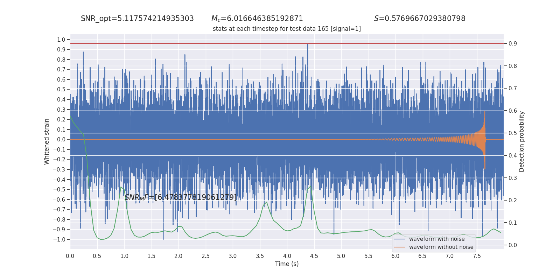Click the x-axis tick label 7.5
The height and width of the screenshot is (280, 560).
click(477, 256)
